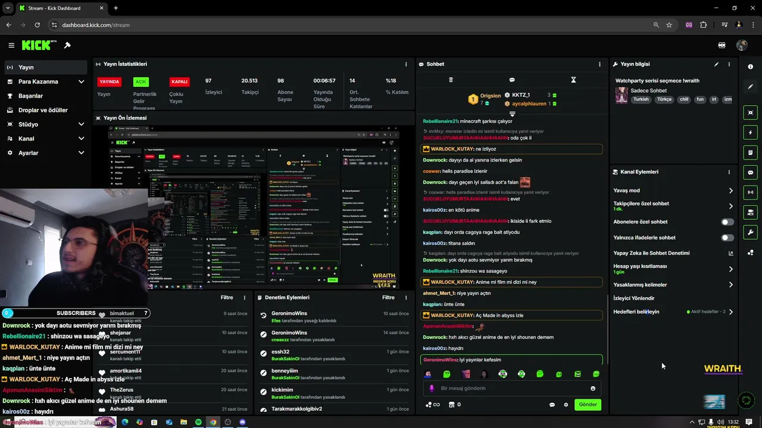Select Yayın in the left sidebar
Screen dimensions: 762x428
45,67
